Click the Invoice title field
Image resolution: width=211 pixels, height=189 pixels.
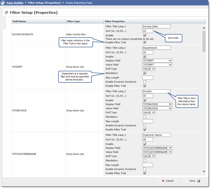[x=156, y=91]
